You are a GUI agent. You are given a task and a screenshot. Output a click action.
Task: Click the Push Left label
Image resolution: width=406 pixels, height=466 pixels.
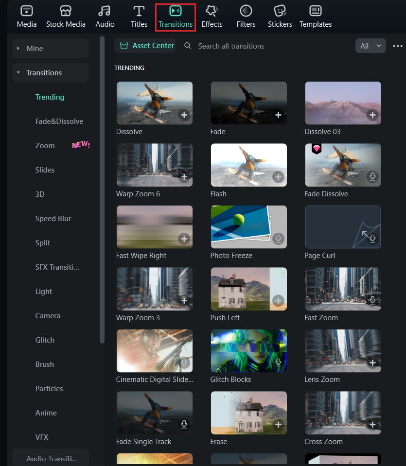[x=225, y=318]
